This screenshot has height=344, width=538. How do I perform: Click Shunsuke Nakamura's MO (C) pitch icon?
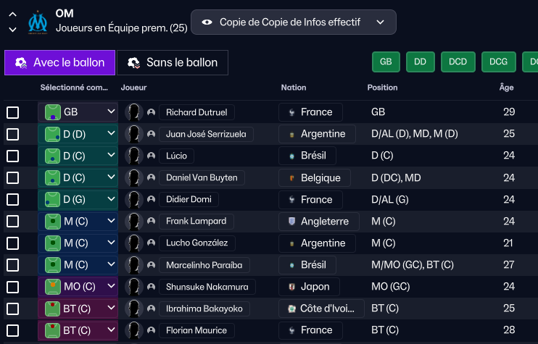[52, 287]
